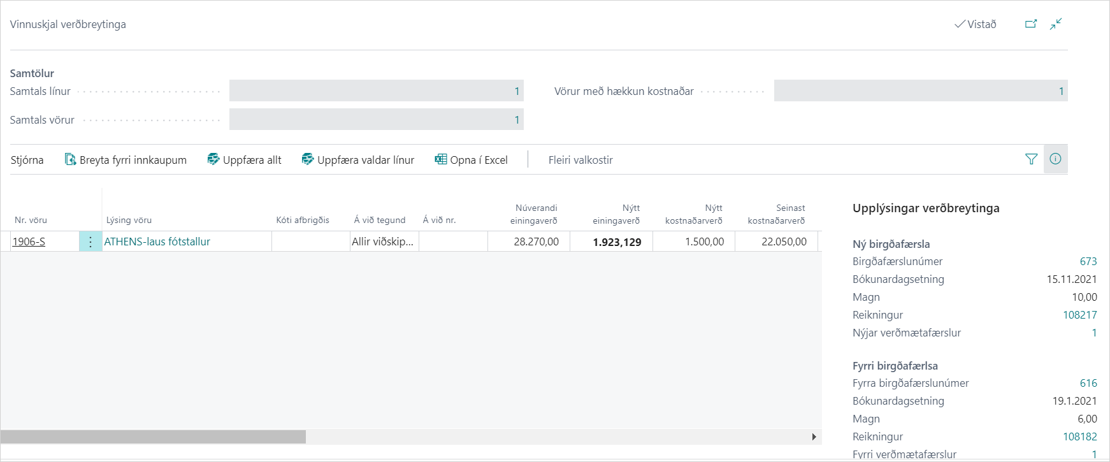Collapse the page using the shrink arrows icon
1110x462 pixels.
click(1056, 24)
